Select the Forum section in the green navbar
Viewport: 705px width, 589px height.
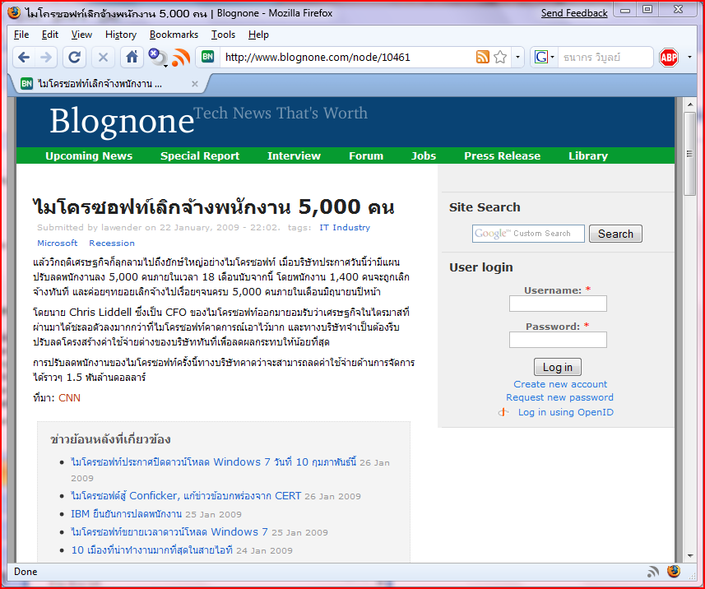tap(366, 155)
